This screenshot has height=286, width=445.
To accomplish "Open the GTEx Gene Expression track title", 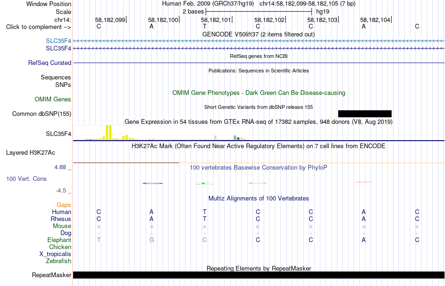I will point(259,122).
